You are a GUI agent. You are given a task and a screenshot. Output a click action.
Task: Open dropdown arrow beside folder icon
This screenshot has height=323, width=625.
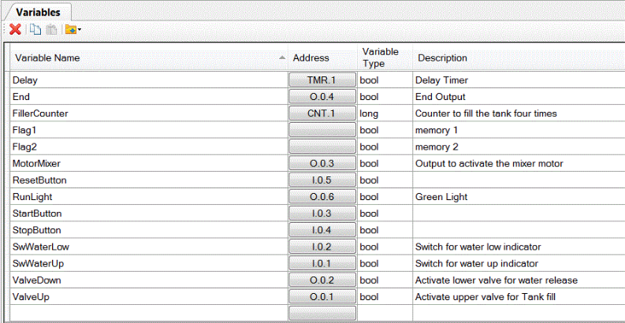80,30
